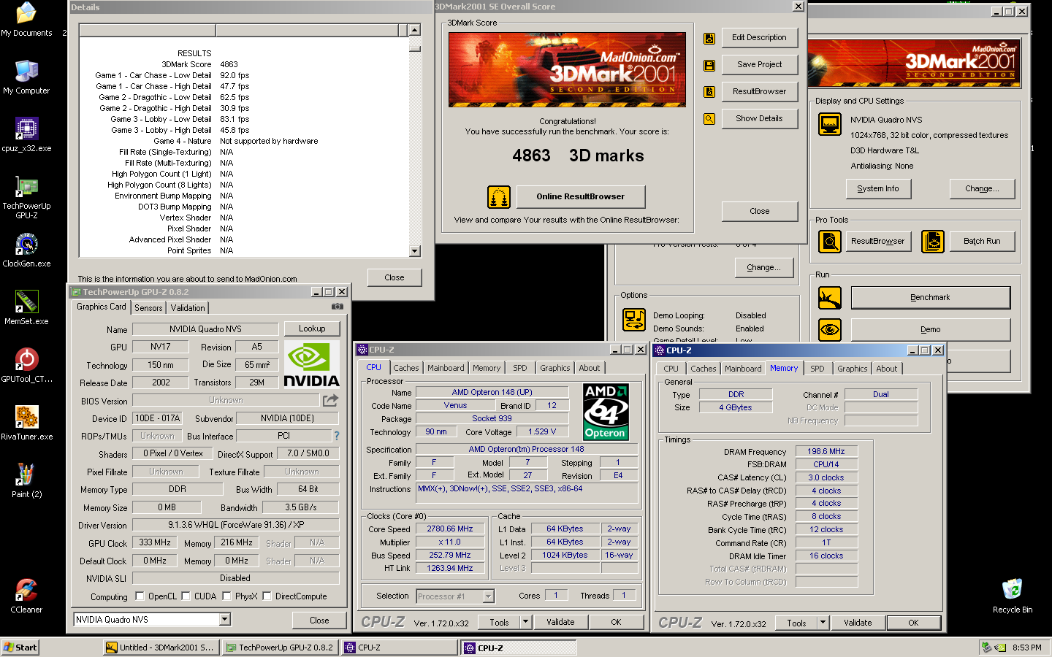
Task: Click GPU-Z BIOS save icon
Action: pos(331,400)
